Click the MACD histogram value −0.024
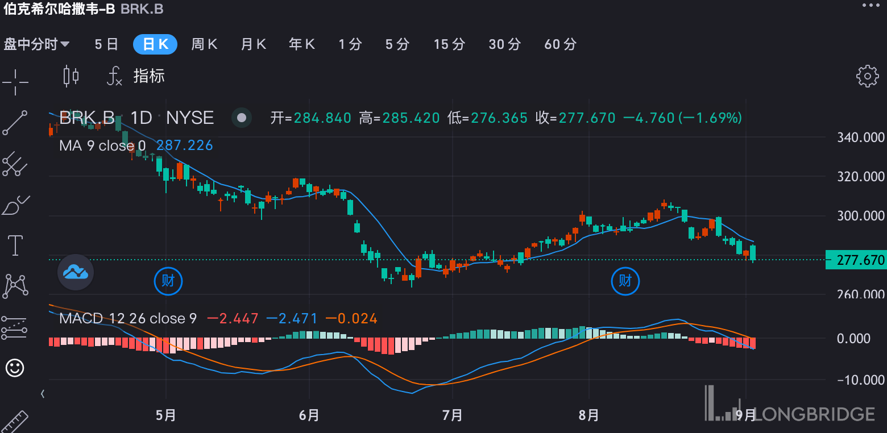 click(351, 318)
